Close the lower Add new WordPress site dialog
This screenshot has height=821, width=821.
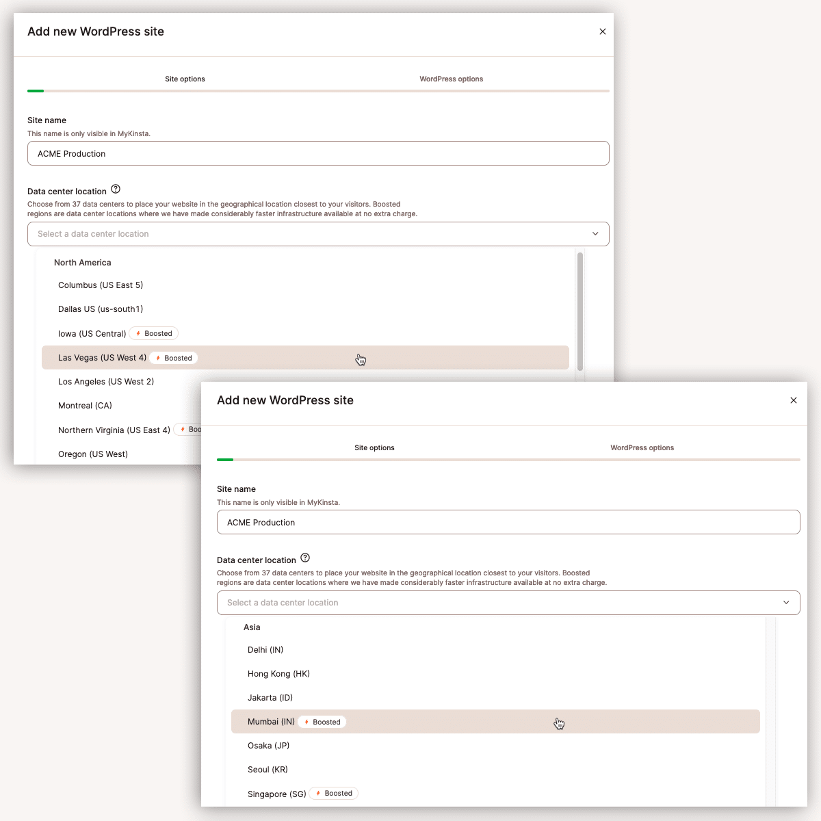[794, 400]
